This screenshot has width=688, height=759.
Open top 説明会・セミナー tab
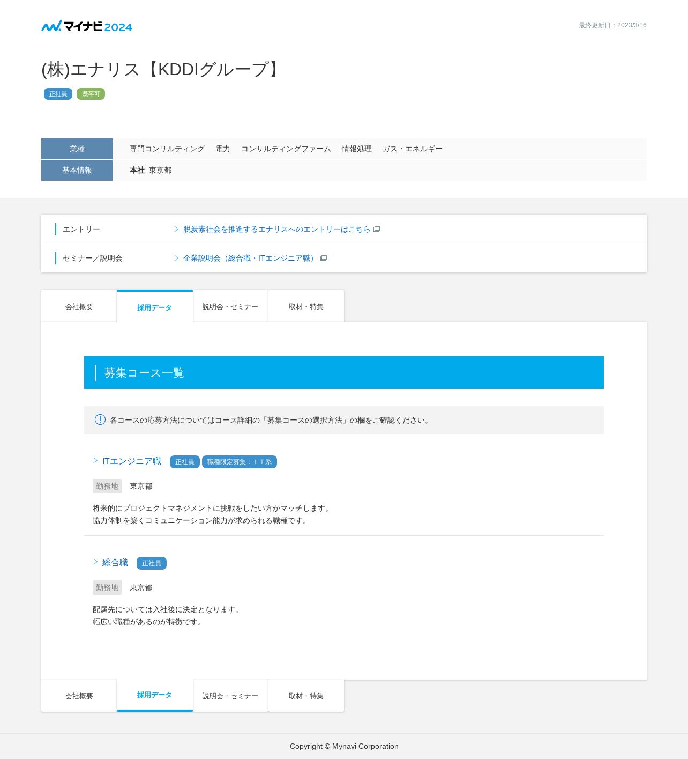(230, 306)
